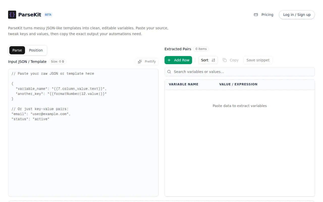Click the ParseKit braces logo icon
This screenshot has height=202, width=323.
click(12, 15)
